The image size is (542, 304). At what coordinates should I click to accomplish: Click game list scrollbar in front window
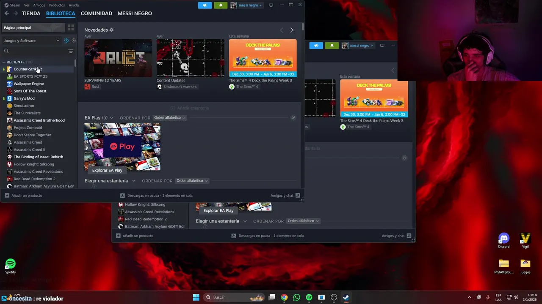(75, 63)
